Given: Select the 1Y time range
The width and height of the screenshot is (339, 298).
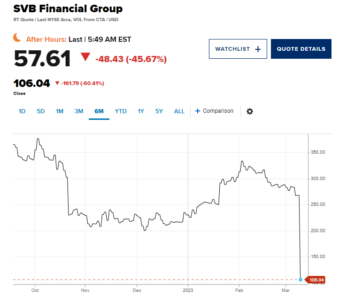Looking at the screenshot, I should 141,111.
